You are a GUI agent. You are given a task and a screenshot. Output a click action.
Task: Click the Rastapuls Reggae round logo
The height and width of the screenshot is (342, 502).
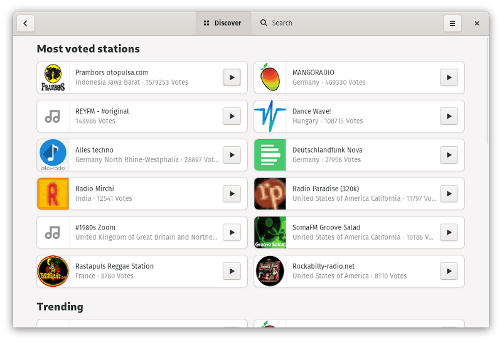pyautogui.click(x=53, y=271)
